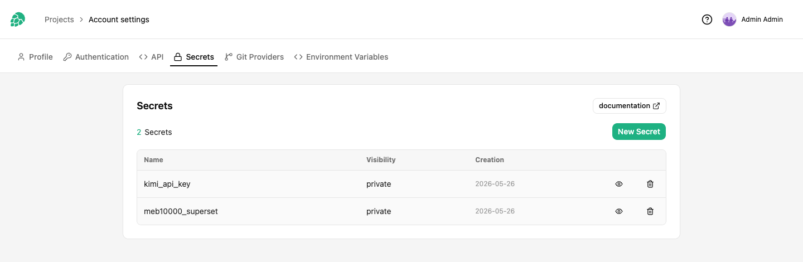Screen dimensions: 803x262
Task: Click the Admin Admin avatar
Action: tap(729, 20)
